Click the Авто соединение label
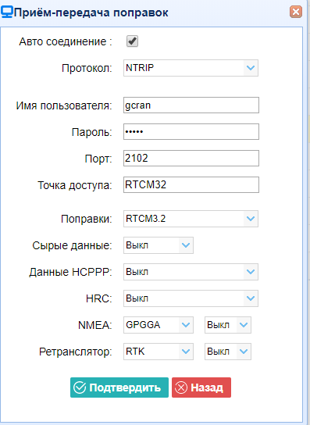 click(x=66, y=41)
